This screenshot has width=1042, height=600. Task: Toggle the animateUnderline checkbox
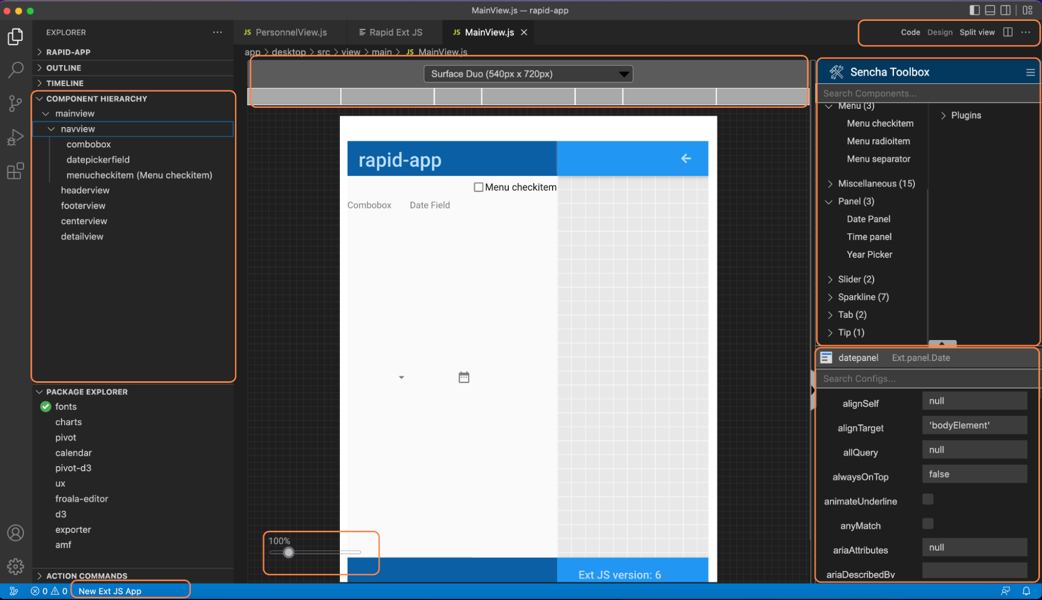click(928, 499)
